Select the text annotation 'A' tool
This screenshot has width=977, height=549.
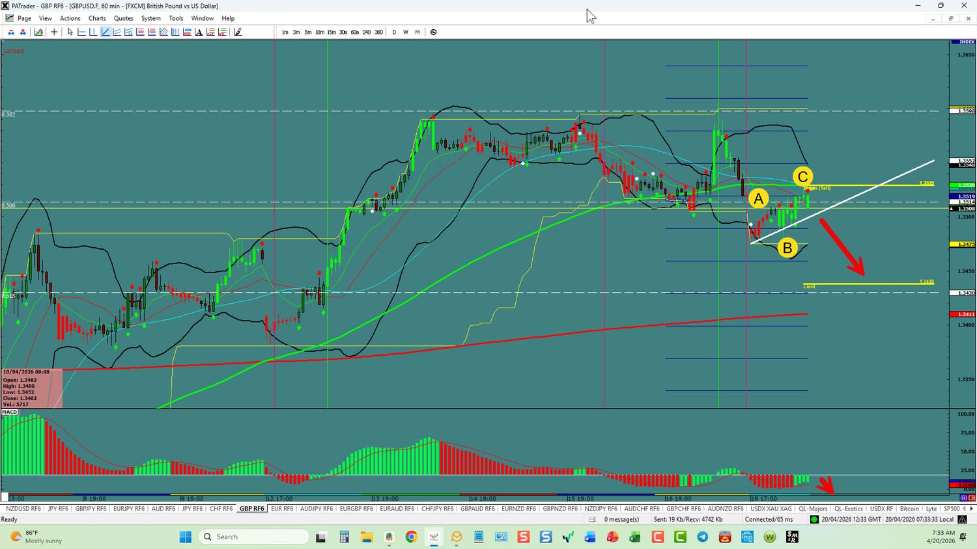[x=199, y=32]
